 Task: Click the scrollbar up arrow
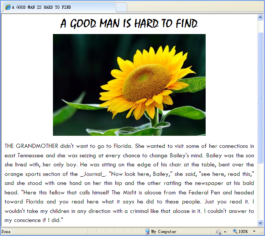260,17
